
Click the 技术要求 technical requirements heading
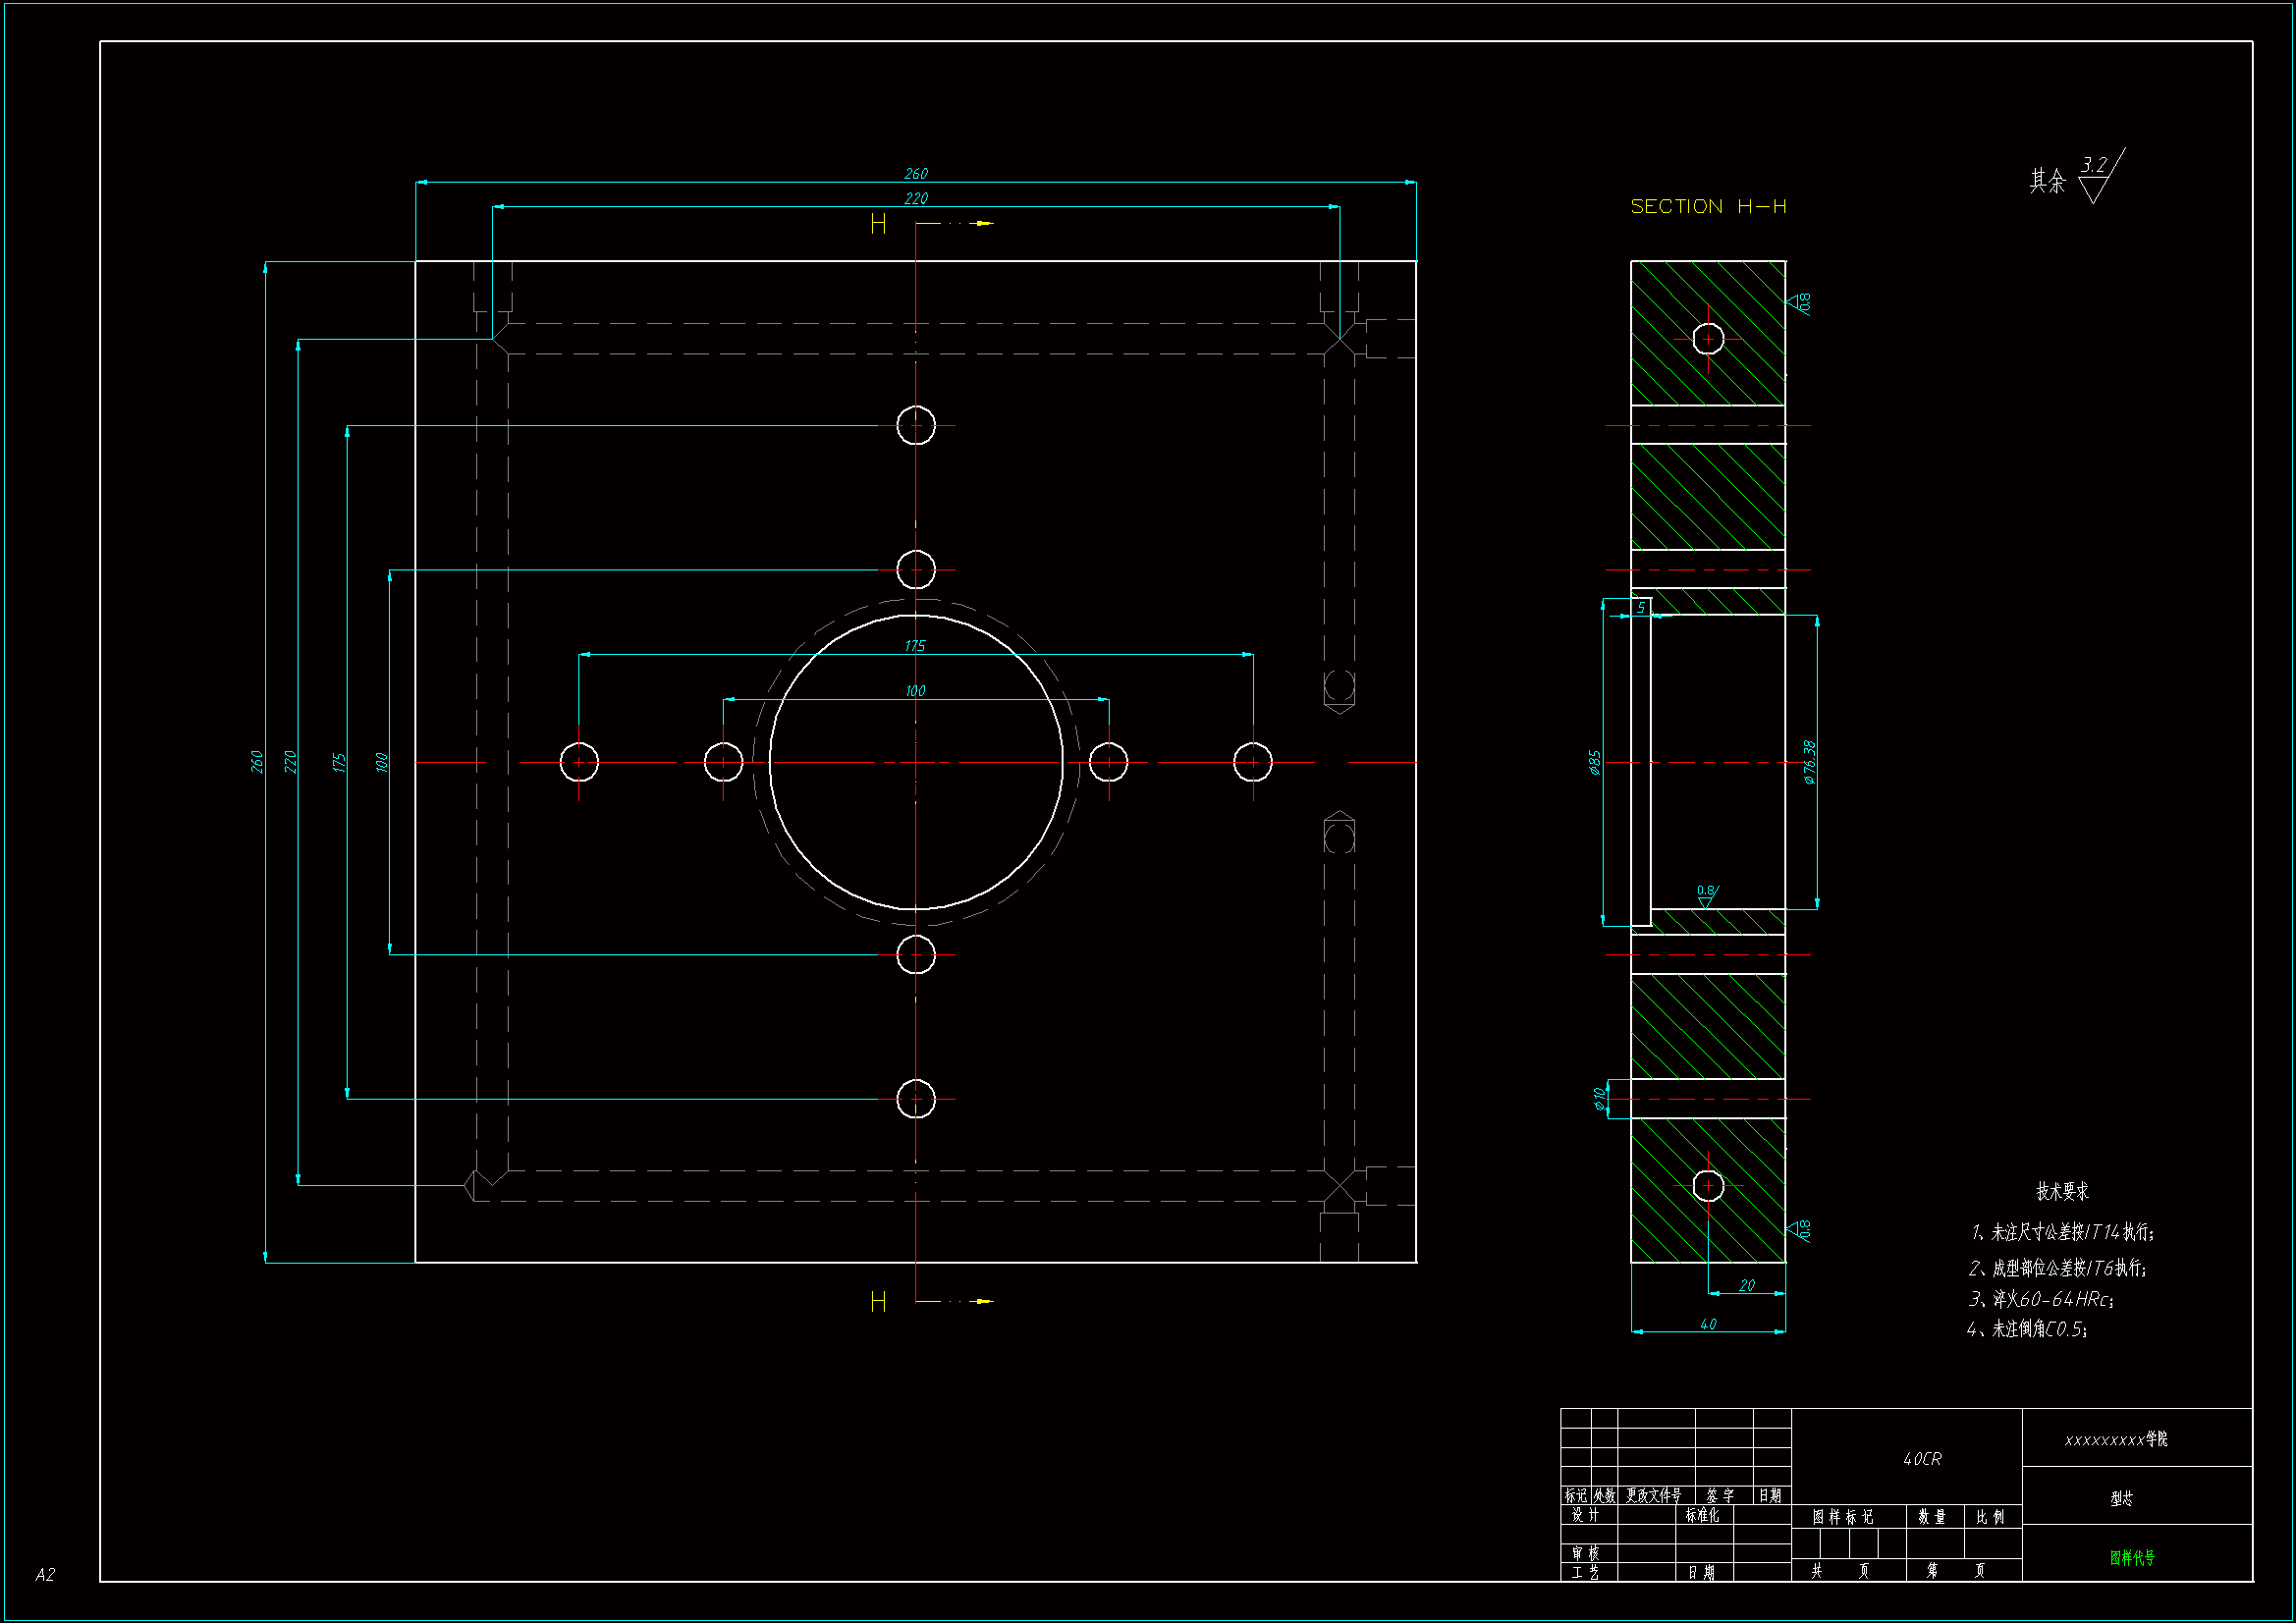click(2062, 1191)
